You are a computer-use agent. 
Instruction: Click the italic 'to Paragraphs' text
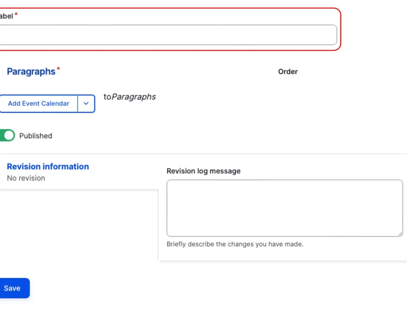[x=130, y=97]
